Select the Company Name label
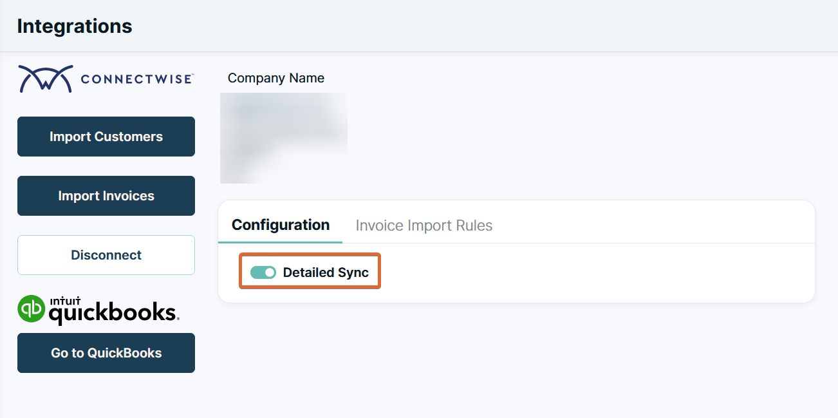The width and height of the screenshot is (838, 418). (x=275, y=78)
